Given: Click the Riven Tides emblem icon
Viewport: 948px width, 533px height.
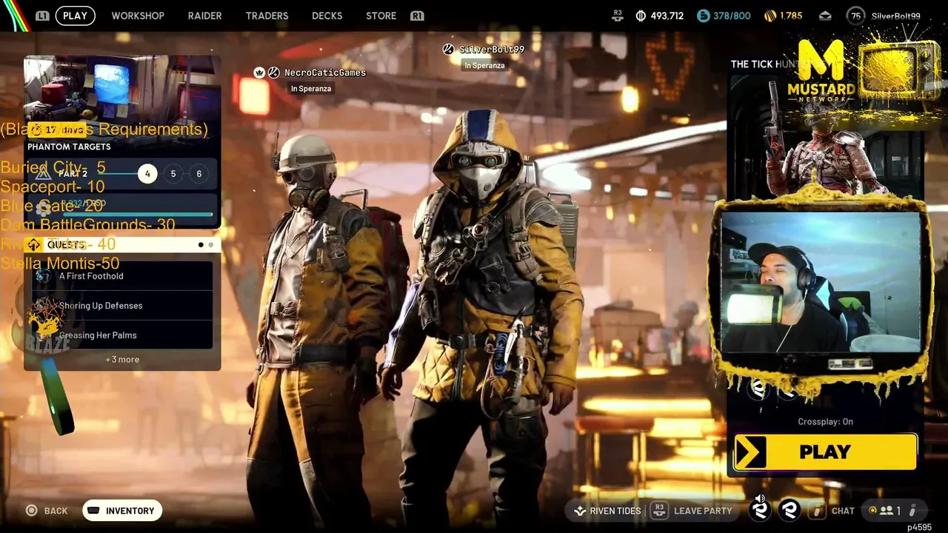Looking at the screenshot, I should click(580, 511).
